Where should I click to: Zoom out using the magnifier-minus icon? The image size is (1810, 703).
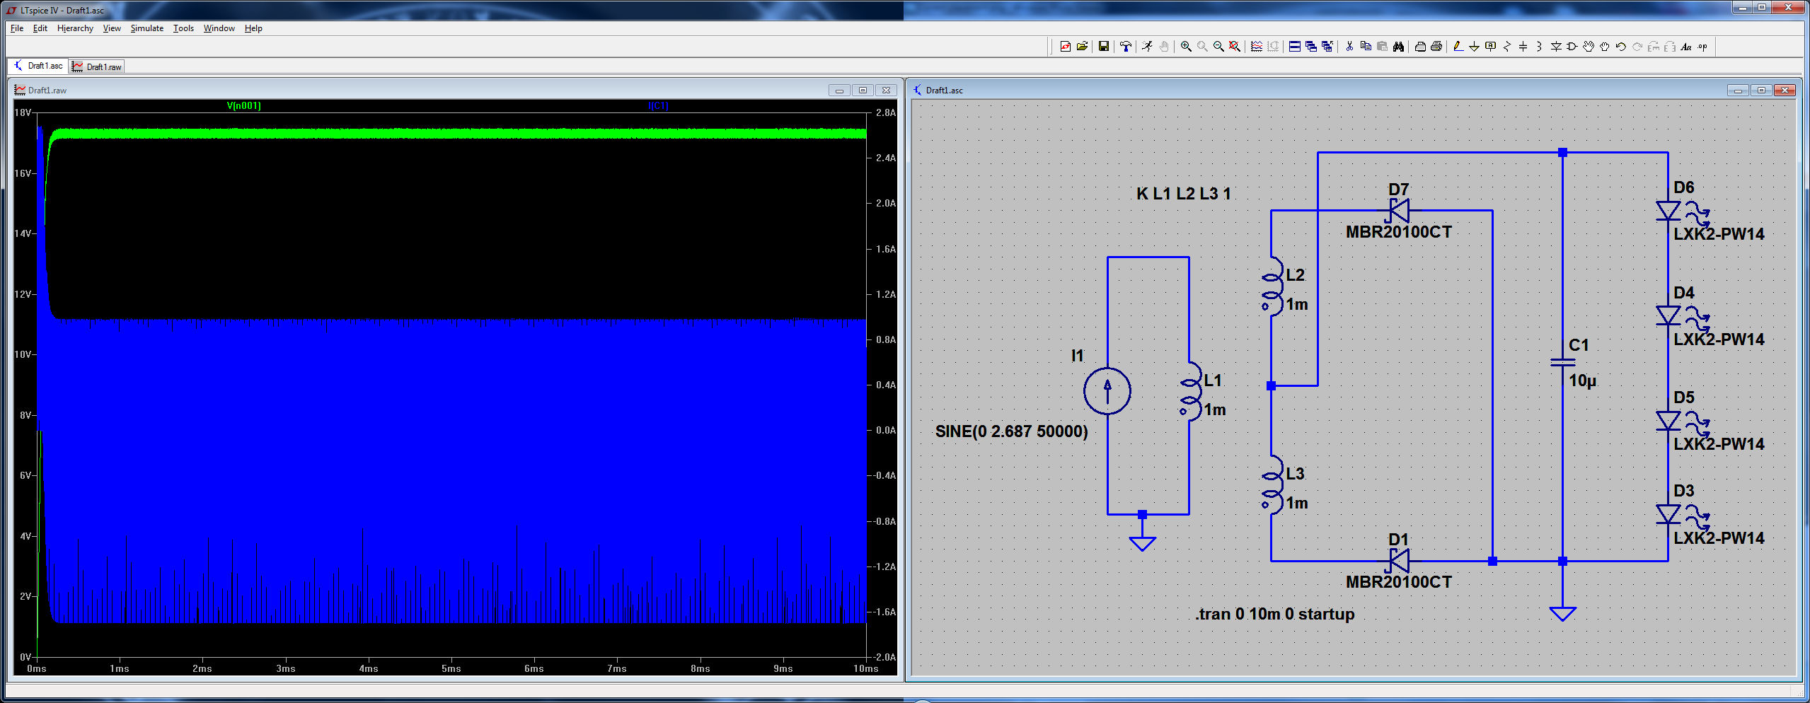coord(1218,47)
